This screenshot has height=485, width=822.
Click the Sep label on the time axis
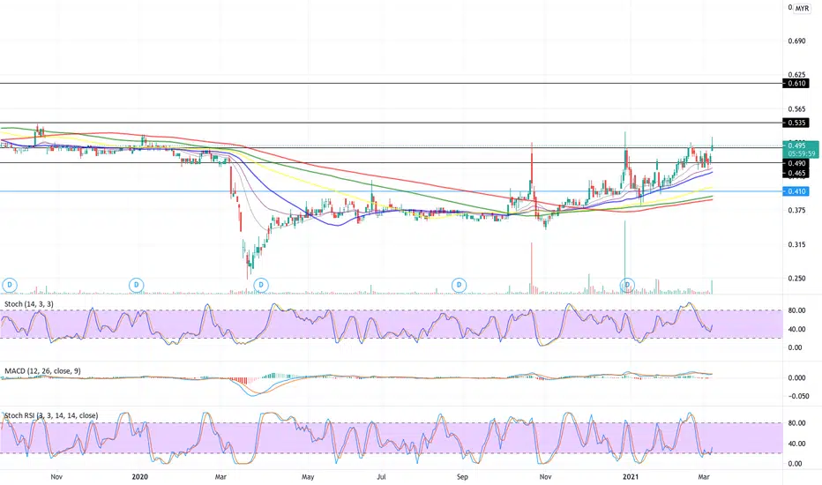[x=462, y=476]
